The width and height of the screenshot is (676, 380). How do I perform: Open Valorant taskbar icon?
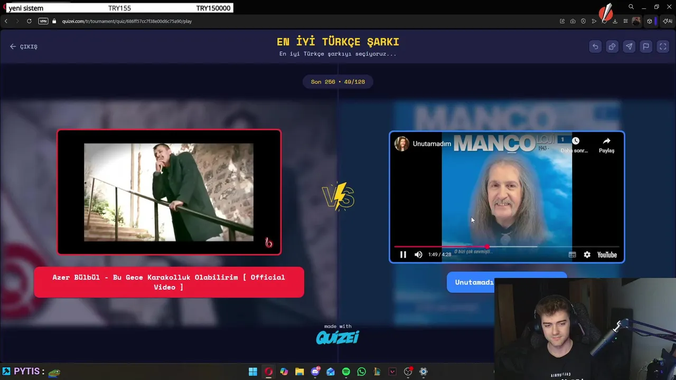coord(392,372)
